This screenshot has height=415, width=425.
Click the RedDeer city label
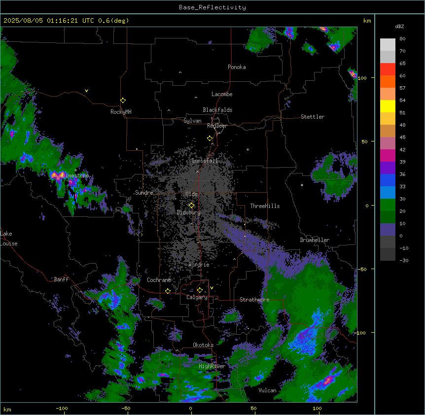pyautogui.click(x=217, y=126)
